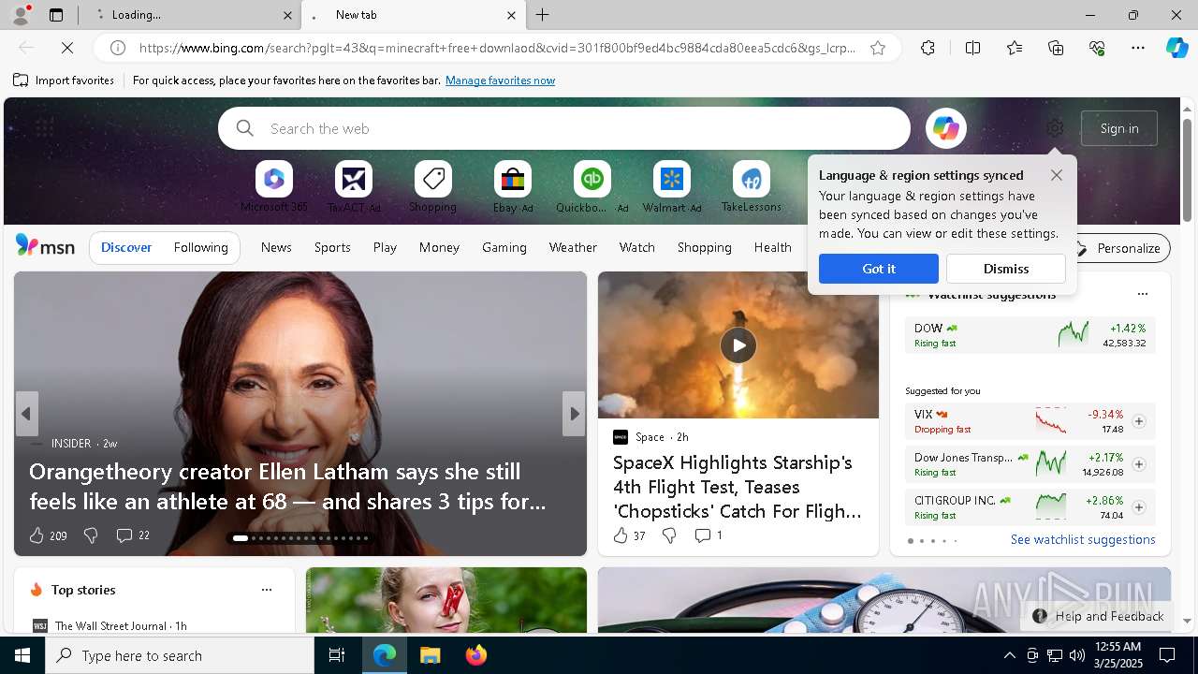
Task: View site information icon in address bar
Action: click(x=118, y=48)
